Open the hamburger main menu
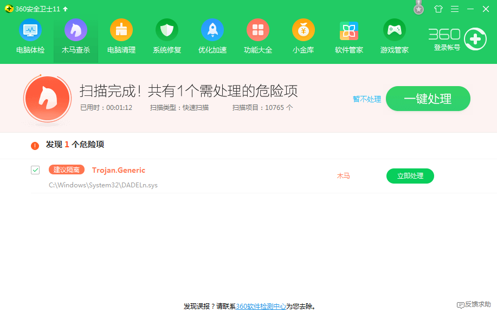The width and height of the screenshot is (497, 313). click(454, 9)
